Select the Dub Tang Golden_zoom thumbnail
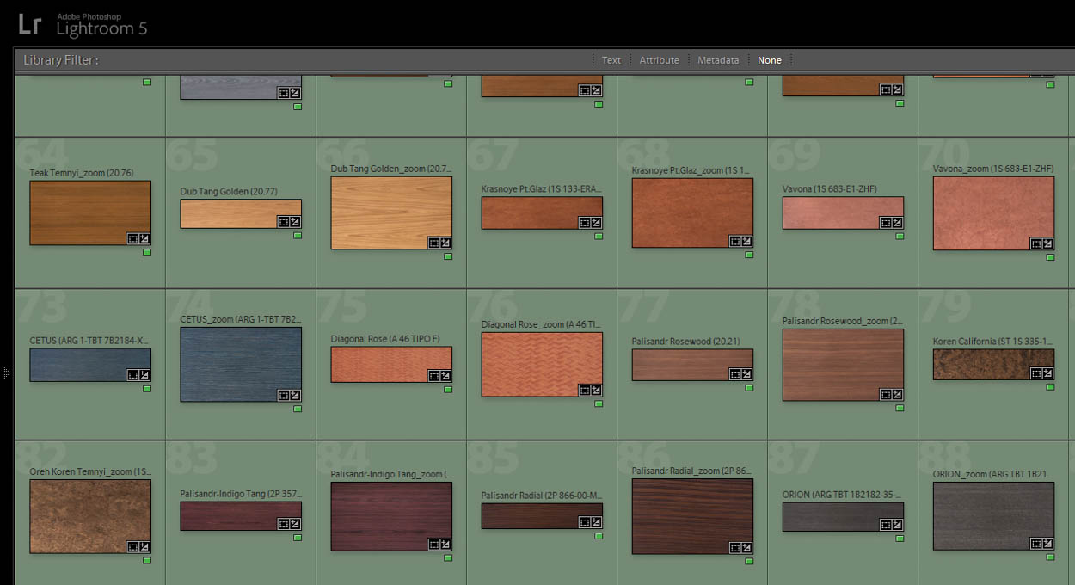Screen dimensions: 1075x585 click(391, 212)
